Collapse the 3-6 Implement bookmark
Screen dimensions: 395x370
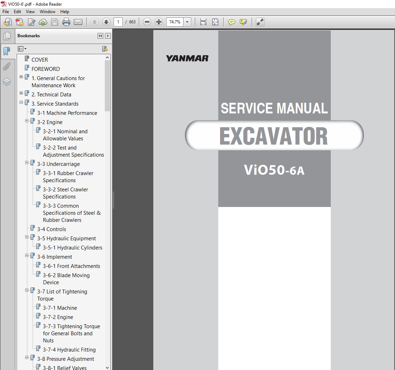tap(27, 256)
